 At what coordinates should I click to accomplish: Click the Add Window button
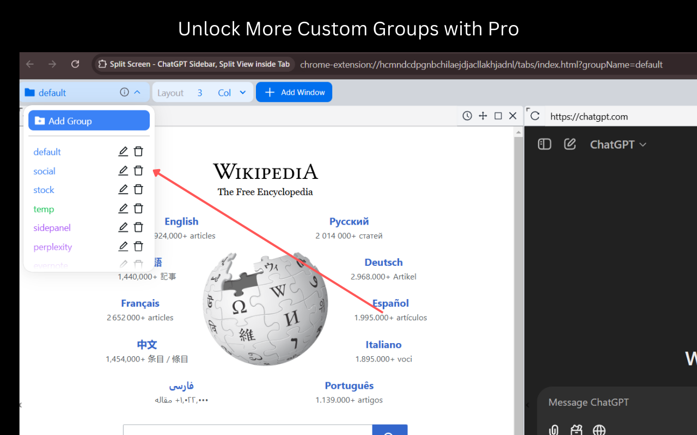pyautogui.click(x=294, y=92)
